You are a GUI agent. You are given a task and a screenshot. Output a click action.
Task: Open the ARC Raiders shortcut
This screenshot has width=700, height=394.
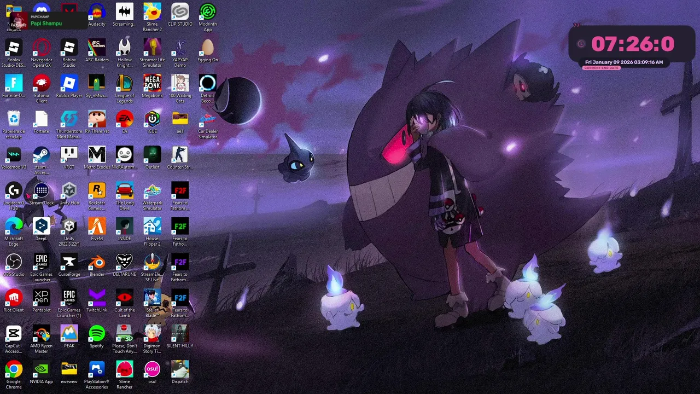(97, 47)
